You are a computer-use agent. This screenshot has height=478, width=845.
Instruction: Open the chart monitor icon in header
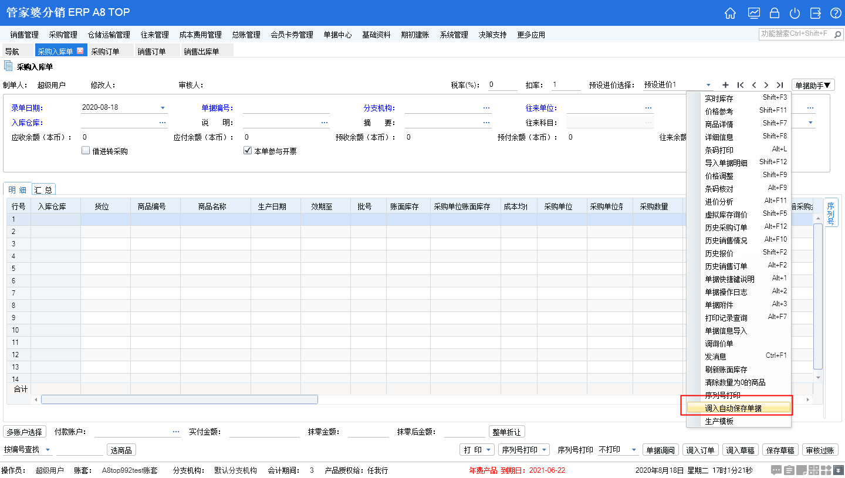coord(753,13)
